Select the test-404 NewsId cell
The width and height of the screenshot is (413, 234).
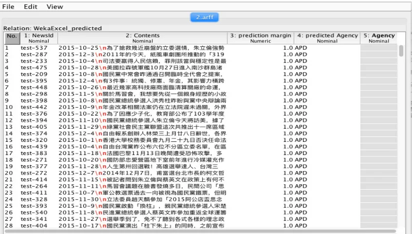(x=39, y=226)
